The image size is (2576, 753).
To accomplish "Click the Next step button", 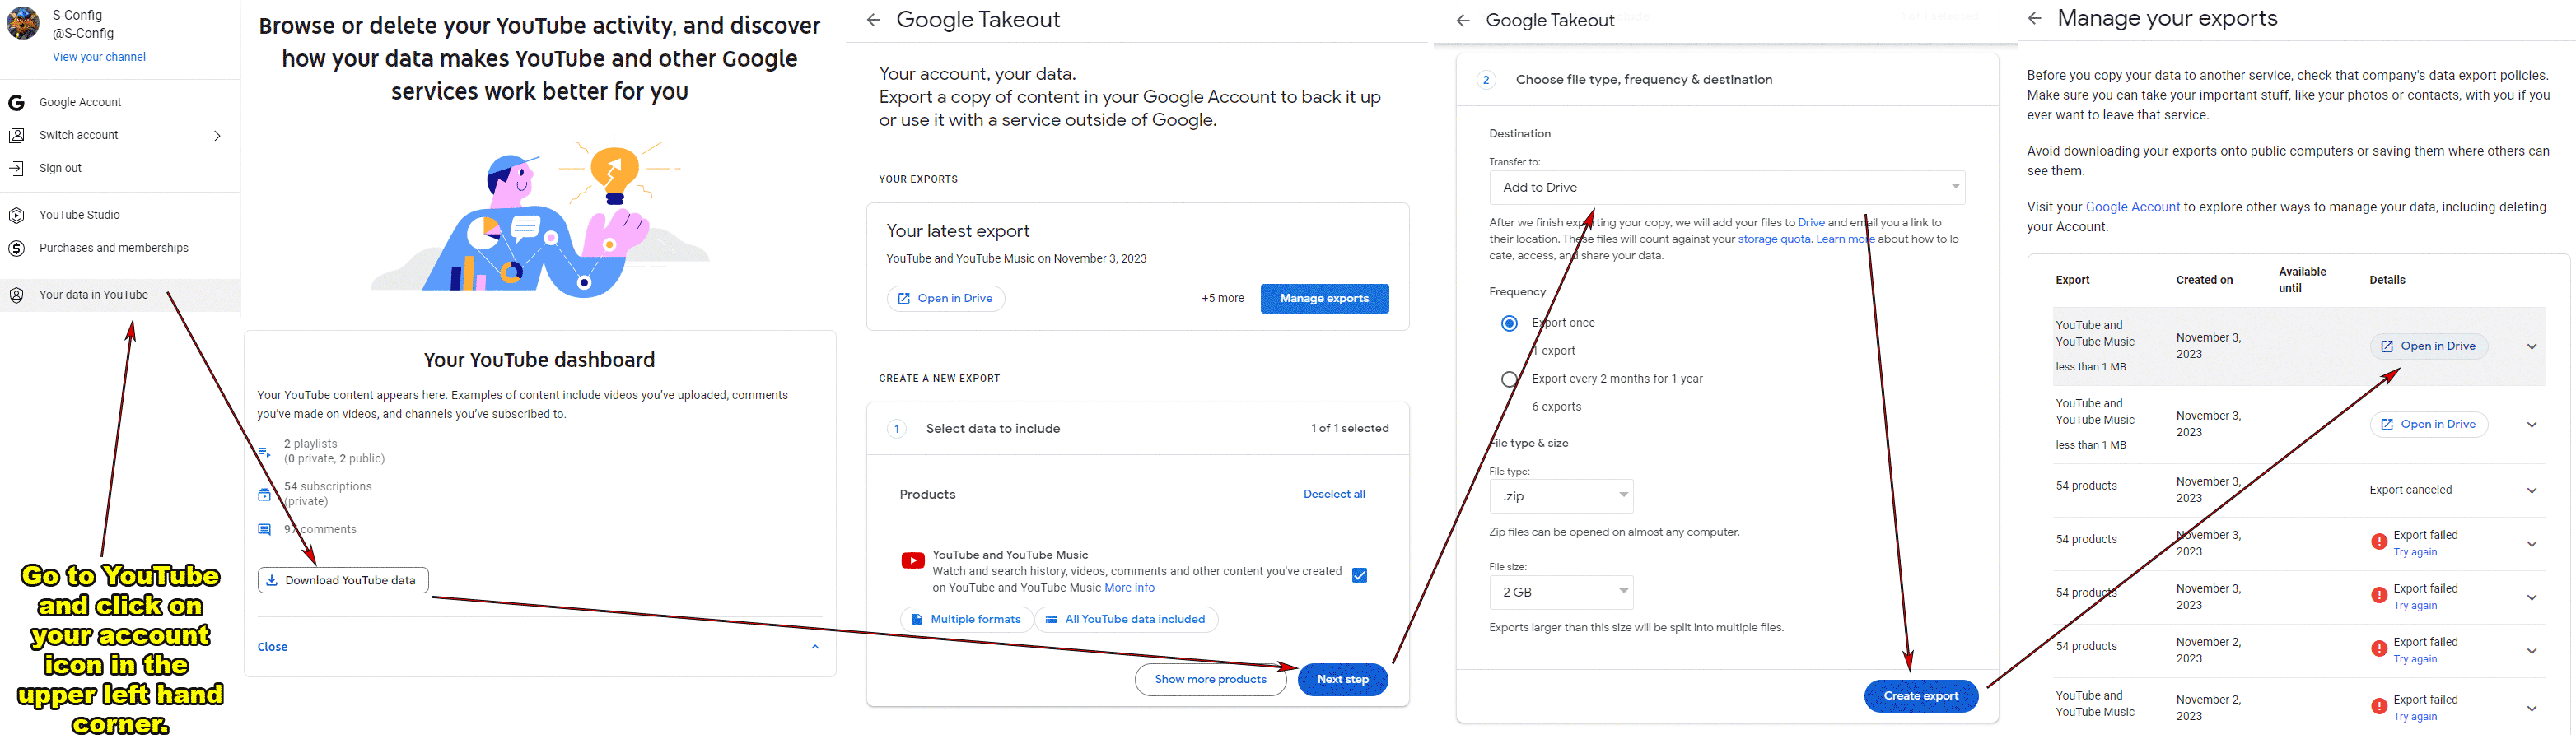I will click(x=1342, y=679).
